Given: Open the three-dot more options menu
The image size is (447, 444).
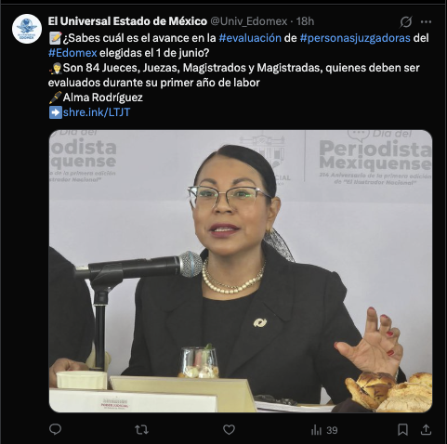Looking at the screenshot, I should pyautogui.click(x=426, y=21).
